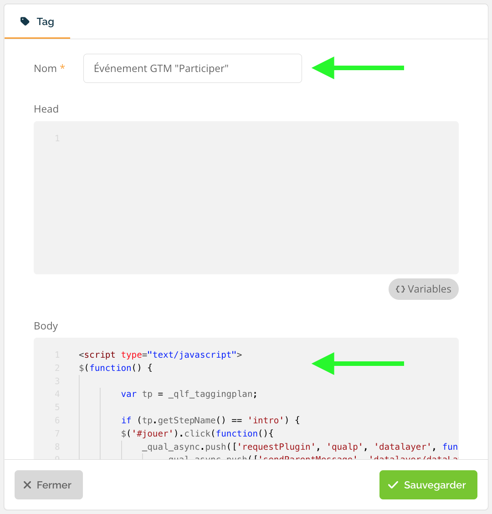Click the '_qual_async.push' requestPlugin line
Screen dimensions: 492x514
coord(300,447)
